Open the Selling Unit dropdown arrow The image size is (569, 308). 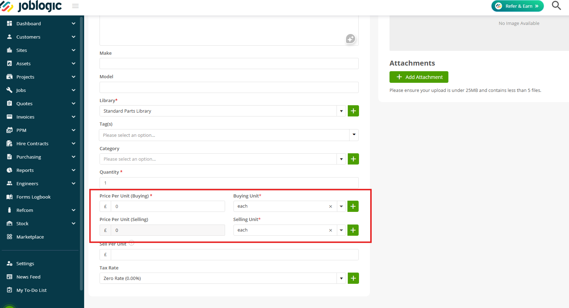tap(341, 230)
